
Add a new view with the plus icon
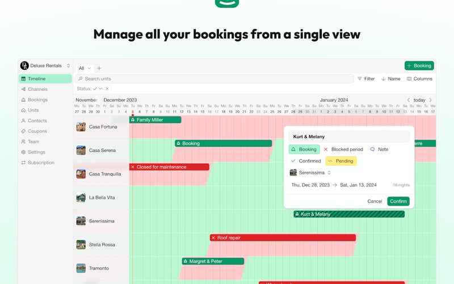click(x=99, y=68)
